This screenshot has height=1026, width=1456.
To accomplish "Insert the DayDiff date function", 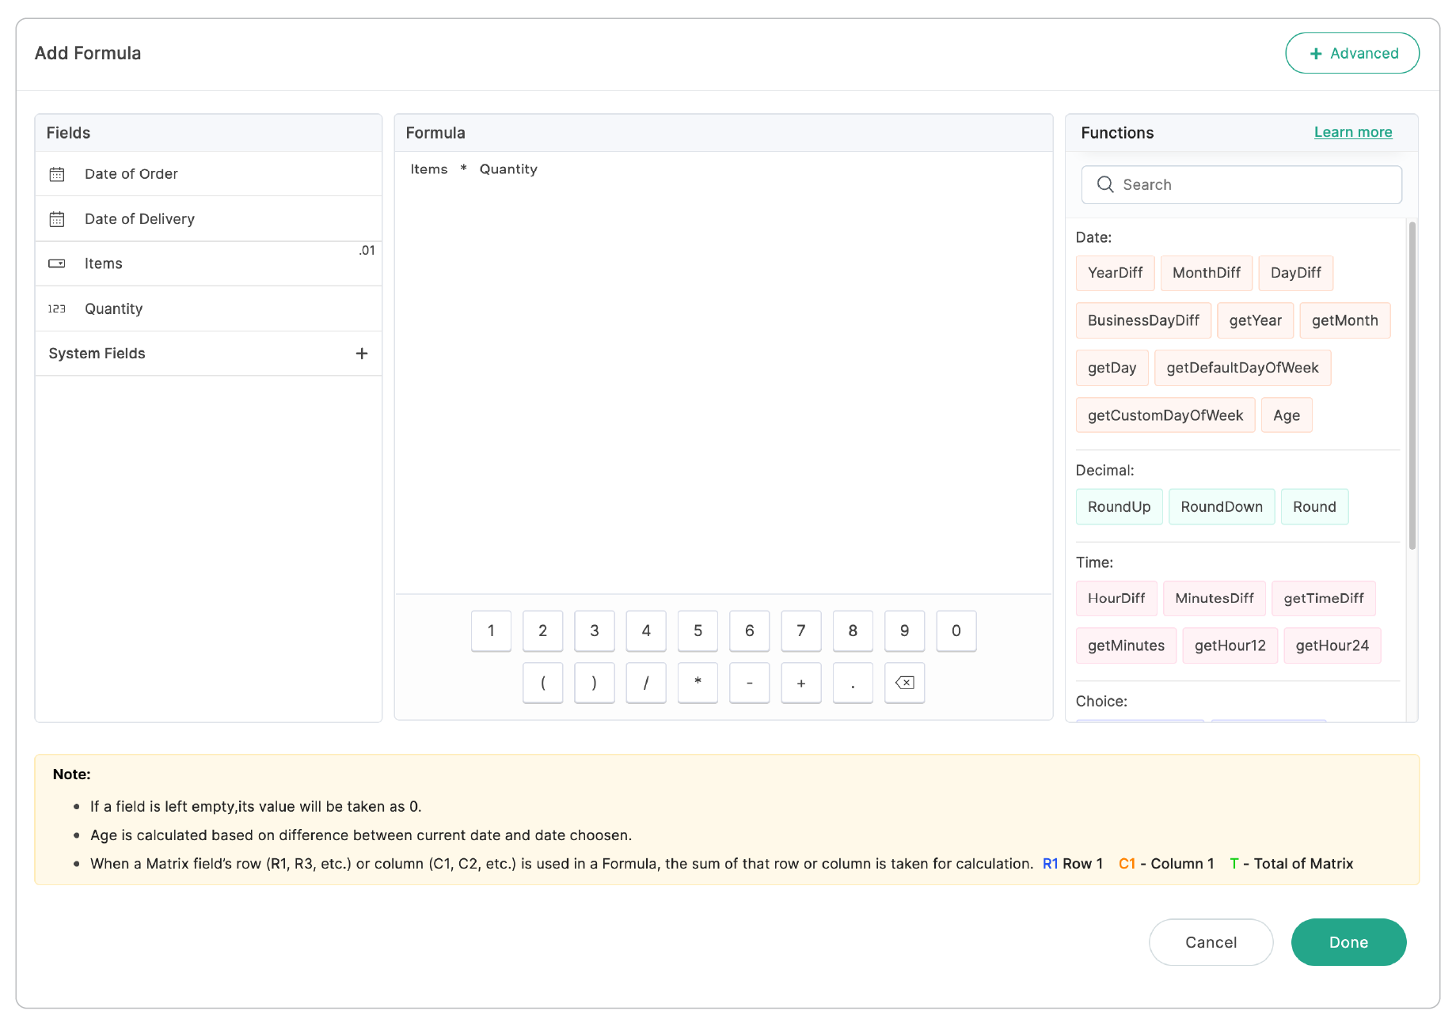I will coord(1295,273).
